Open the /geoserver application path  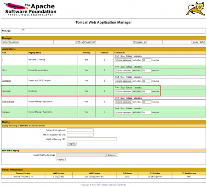(6, 91)
